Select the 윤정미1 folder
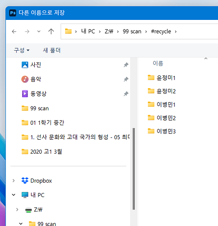This screenshot has width=218, height=226. tap(161, 78)
